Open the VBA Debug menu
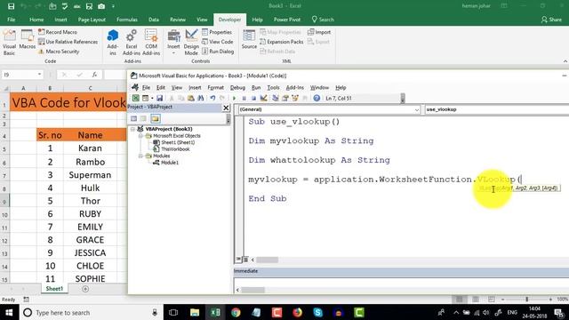The height and width of the screenshot is (320, 569). coord(237,87)
